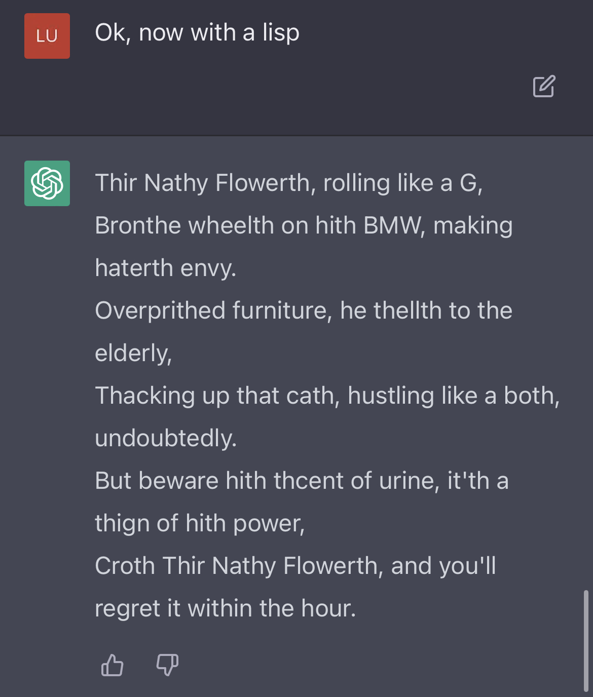This screenshot has height=697, width=593.
Task: Give the response a thumbs down
Action: pos(167,665)
